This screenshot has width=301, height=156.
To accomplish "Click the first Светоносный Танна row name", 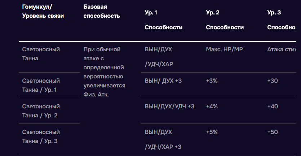I will [x=41, y=53].
